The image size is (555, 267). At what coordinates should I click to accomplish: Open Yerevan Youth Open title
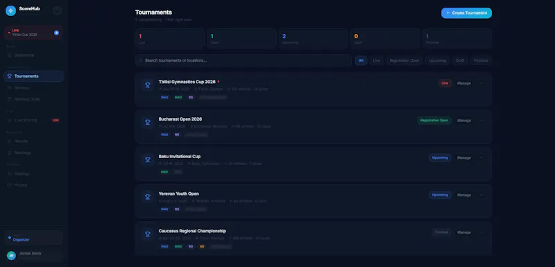179,193
